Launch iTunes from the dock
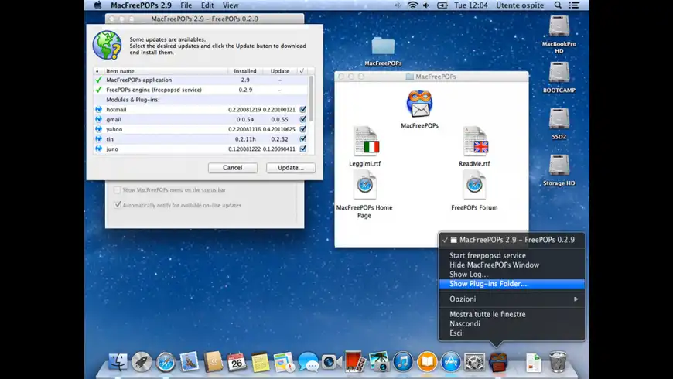Image resolution: width=673 pixels, height=379 pixels. [402, 362]
